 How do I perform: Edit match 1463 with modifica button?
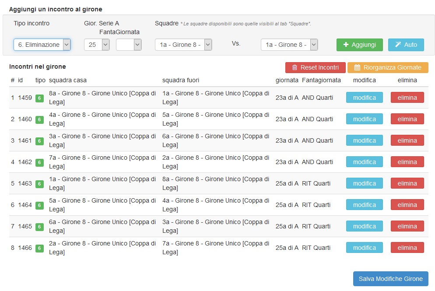click(x=364, y=183)
